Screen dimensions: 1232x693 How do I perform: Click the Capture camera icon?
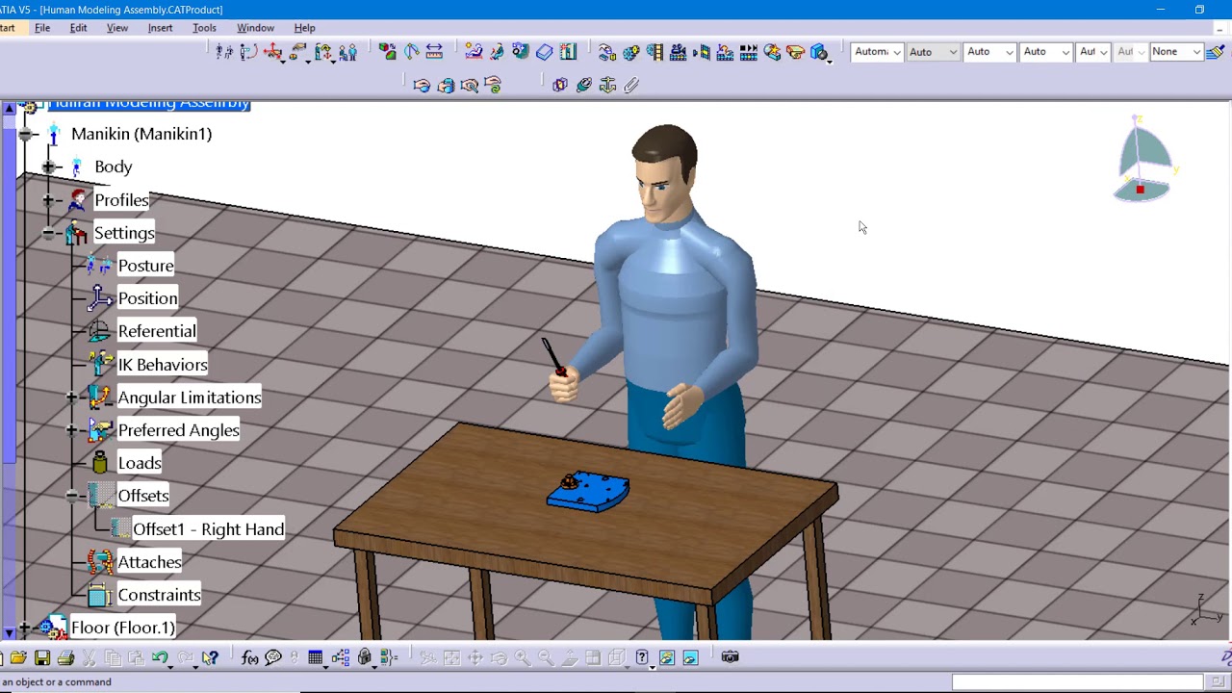click(730, 657)
